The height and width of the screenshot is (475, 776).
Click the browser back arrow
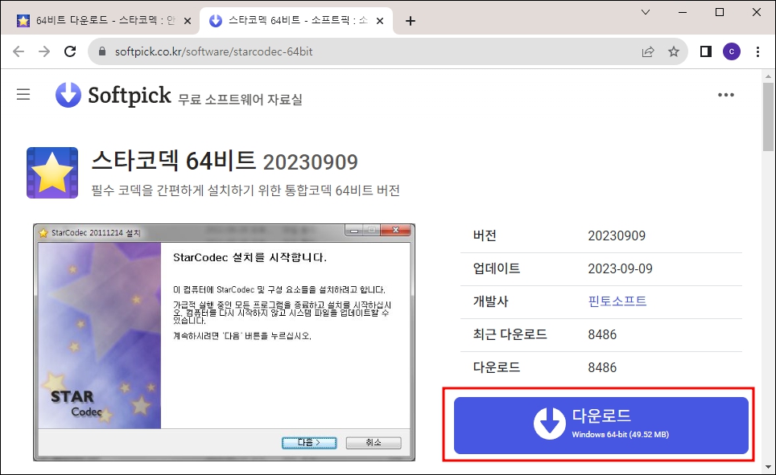tap(19, 51)
